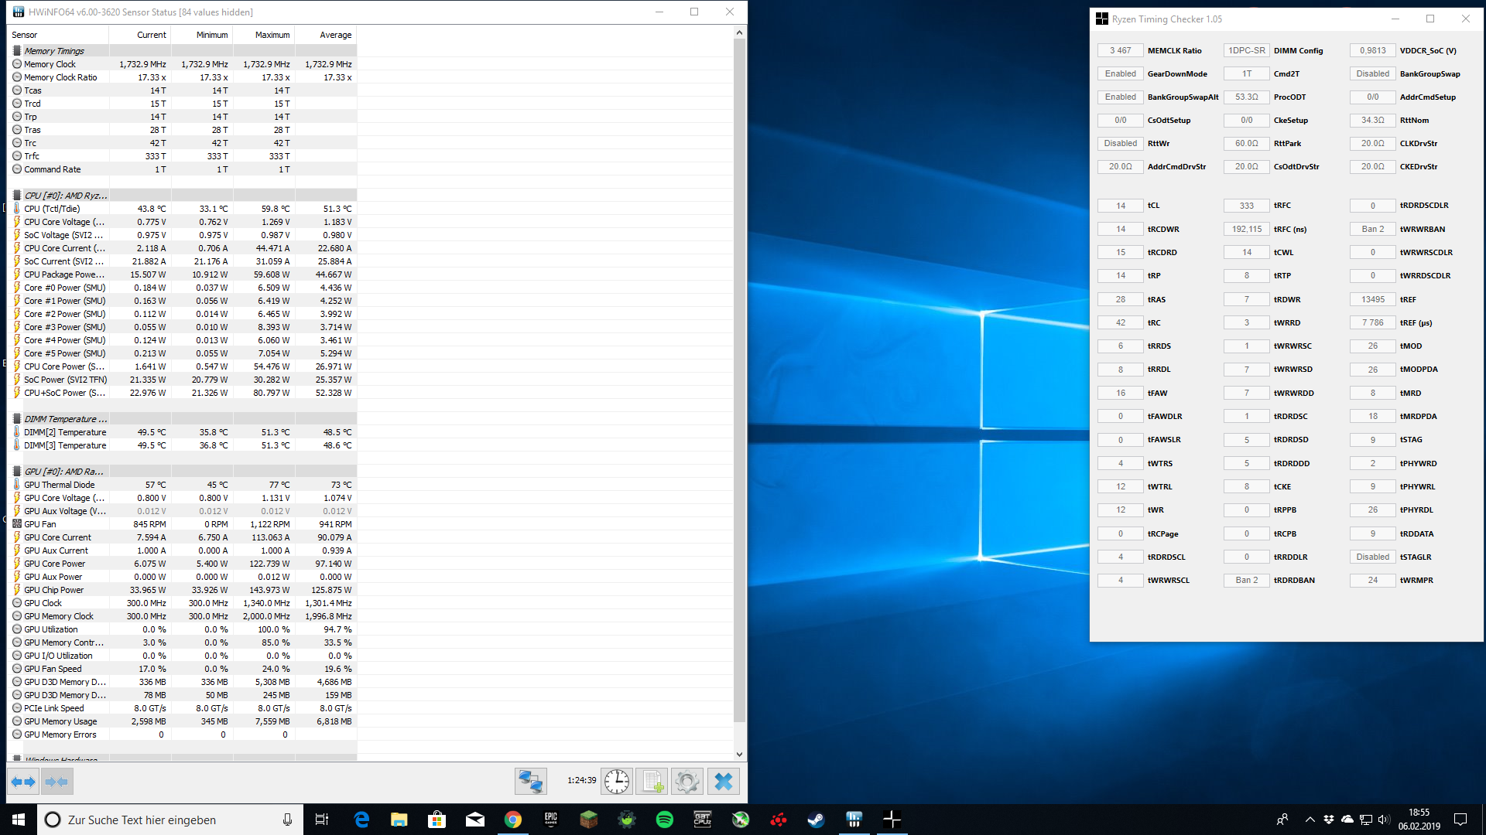Viewport: 1486px width, 835px height.
Task: Open the network remote monitoring icon
Action: [531, 782]
